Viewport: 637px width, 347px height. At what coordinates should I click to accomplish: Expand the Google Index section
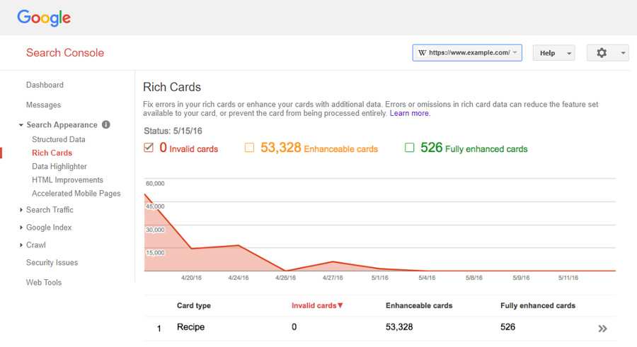point(21,228)
